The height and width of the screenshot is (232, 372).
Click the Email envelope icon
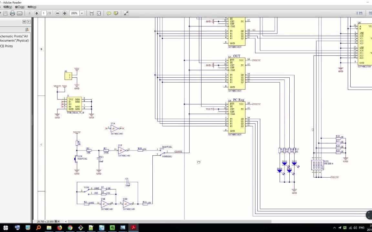click(20, 13)
